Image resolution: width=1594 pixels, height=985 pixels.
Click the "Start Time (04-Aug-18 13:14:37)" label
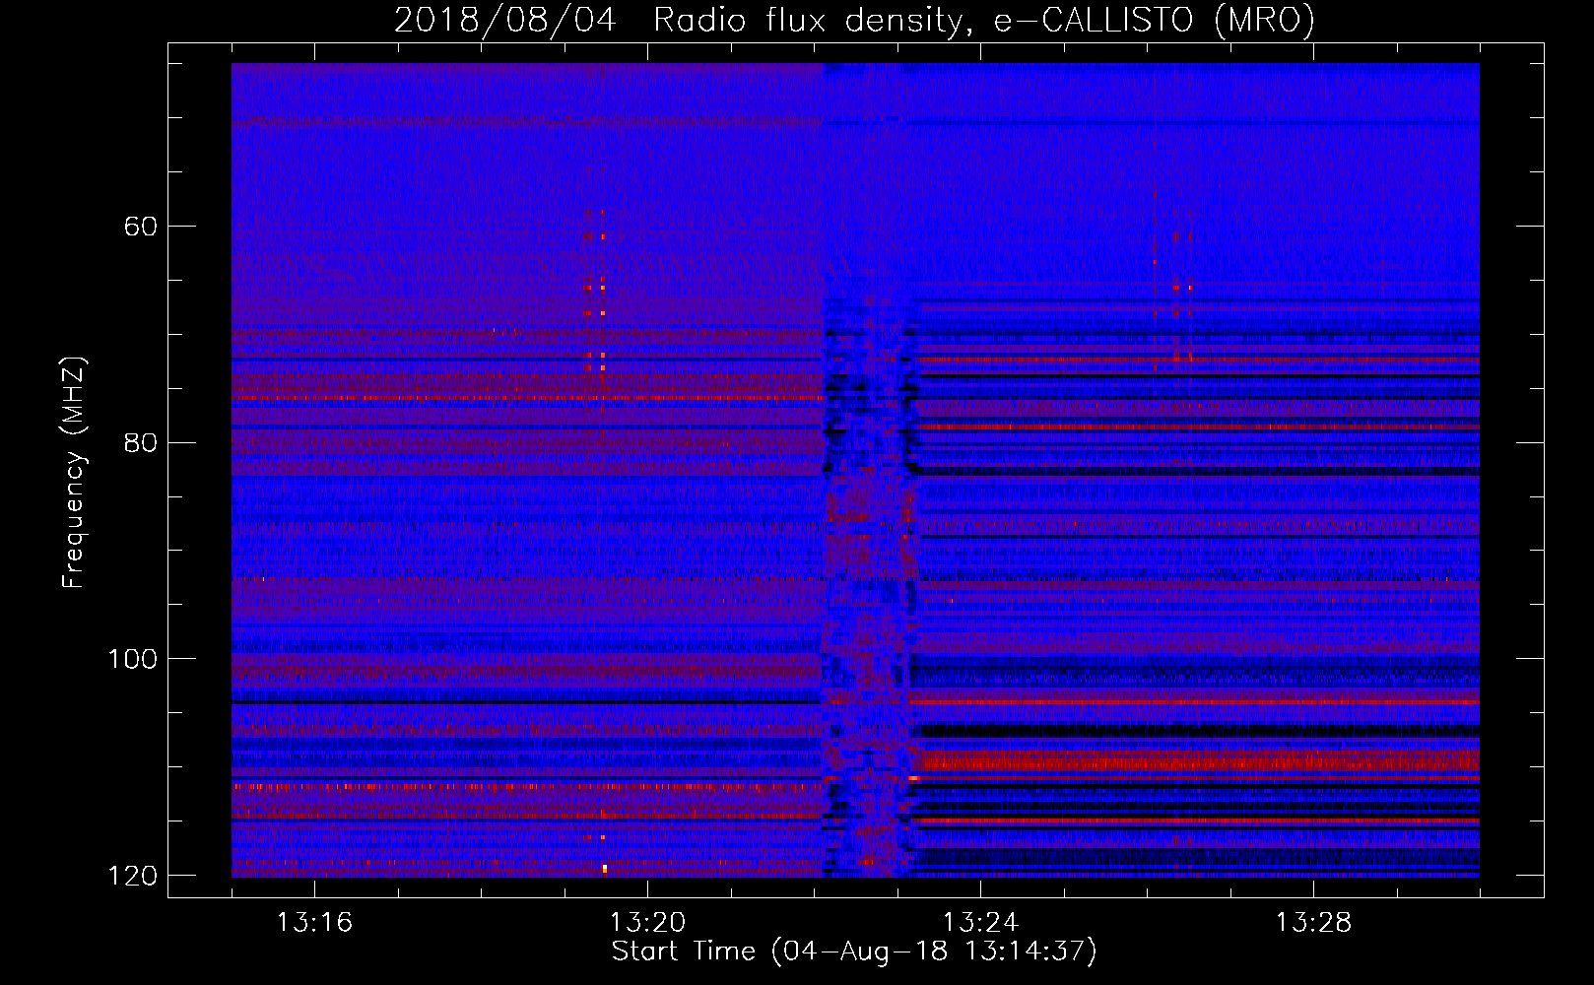point(854,952)
